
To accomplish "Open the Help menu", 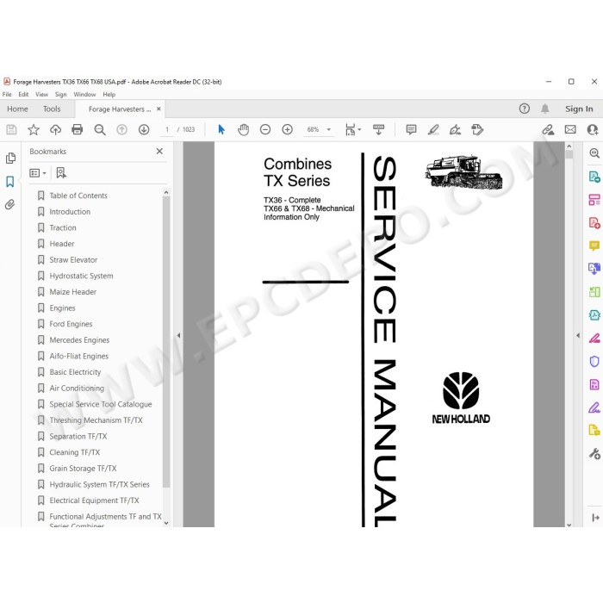I will coord(109,95).
